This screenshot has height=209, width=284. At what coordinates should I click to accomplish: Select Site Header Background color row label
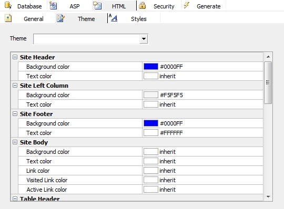(x=48, y=67)
